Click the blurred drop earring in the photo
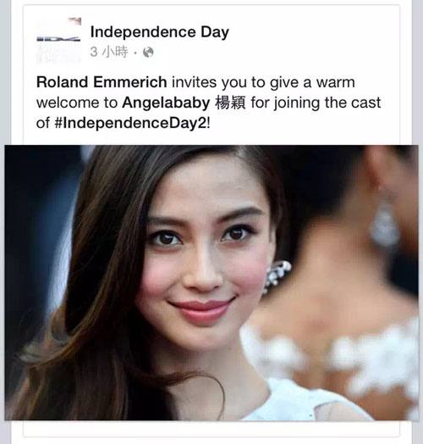This screenshot has width=423, height=444. [x=385, y=224]
